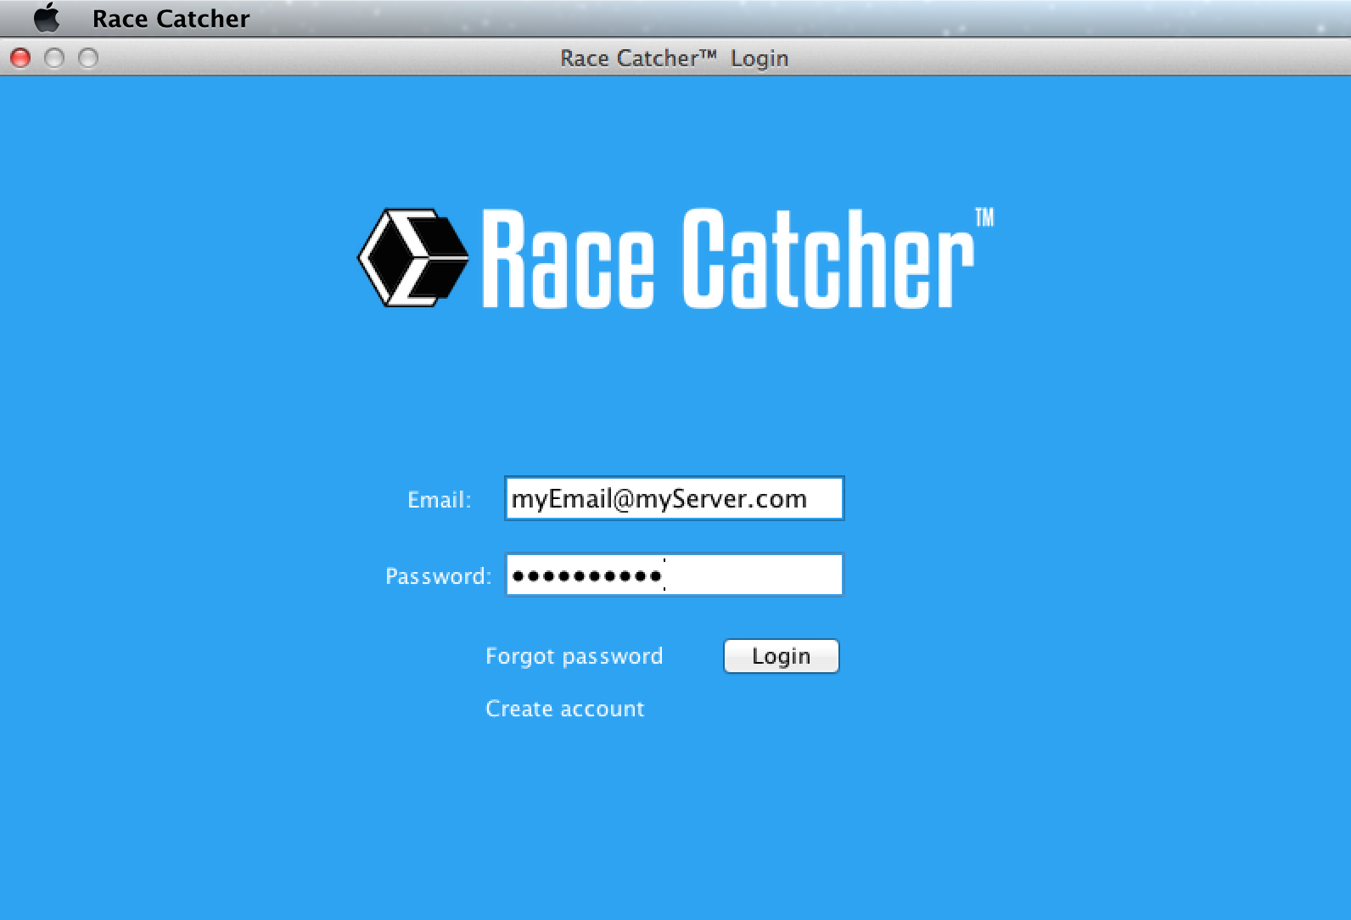Click the Login button
Viewport: 1351px width, 920px height.
[x=782, y=656]
